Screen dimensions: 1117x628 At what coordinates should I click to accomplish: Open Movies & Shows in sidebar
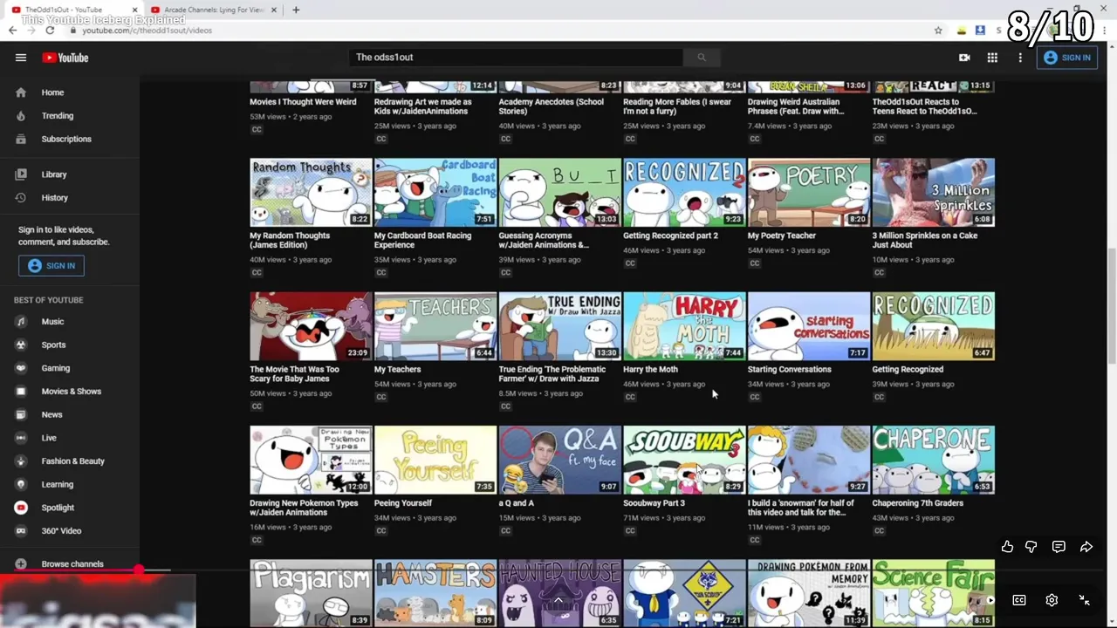(70, 392)
